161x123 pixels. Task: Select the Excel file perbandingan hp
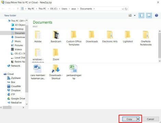point(74,72)
